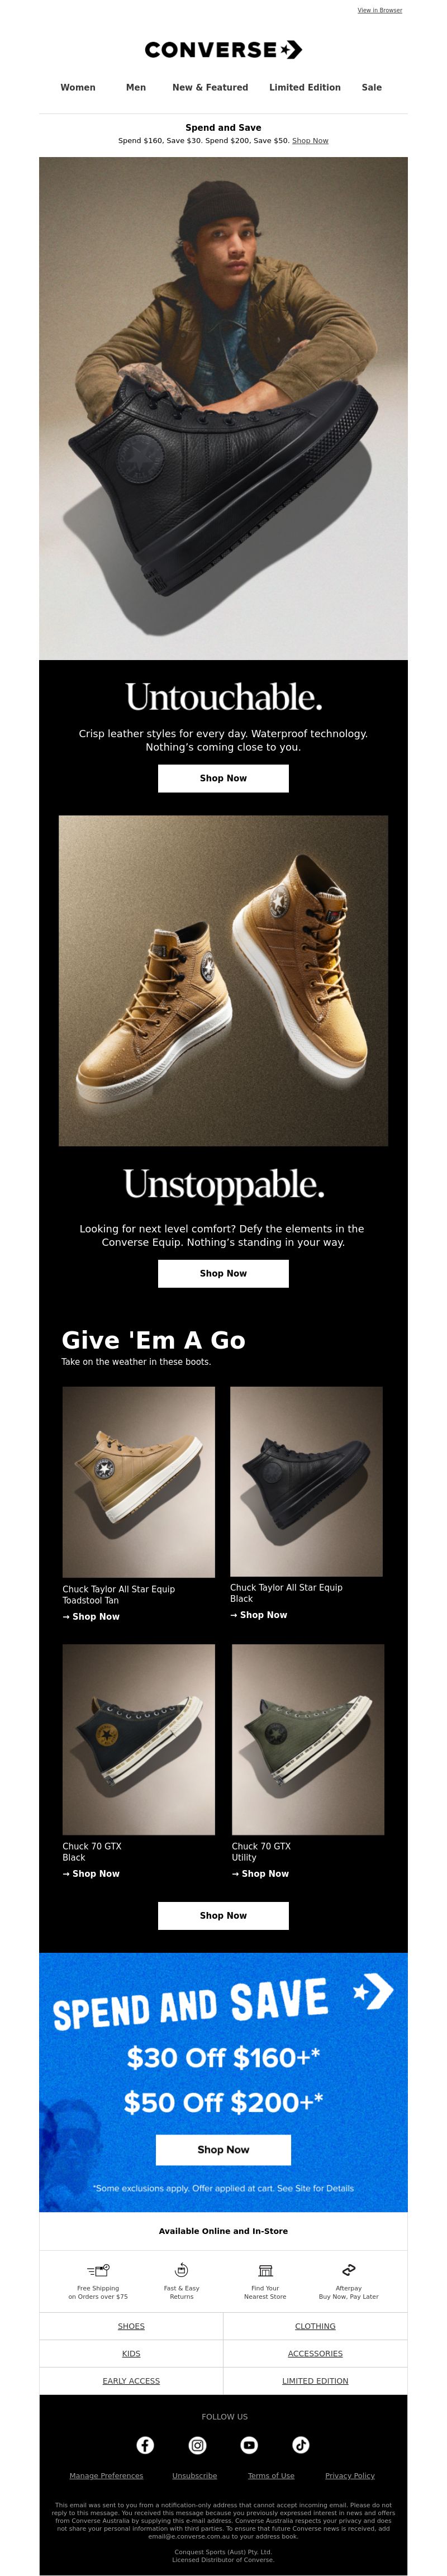
Task: Open the YouTube icon link
Action: [x=249, y=2444]
